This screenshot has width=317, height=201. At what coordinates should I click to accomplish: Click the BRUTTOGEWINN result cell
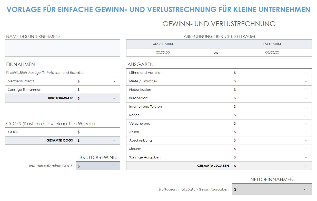point(98,166)
